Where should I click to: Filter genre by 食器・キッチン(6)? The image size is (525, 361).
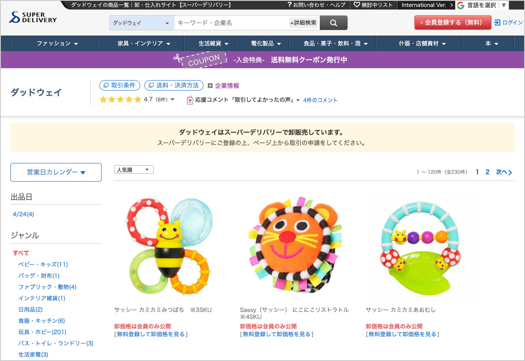pyautogui.click(x=42, y=321)
